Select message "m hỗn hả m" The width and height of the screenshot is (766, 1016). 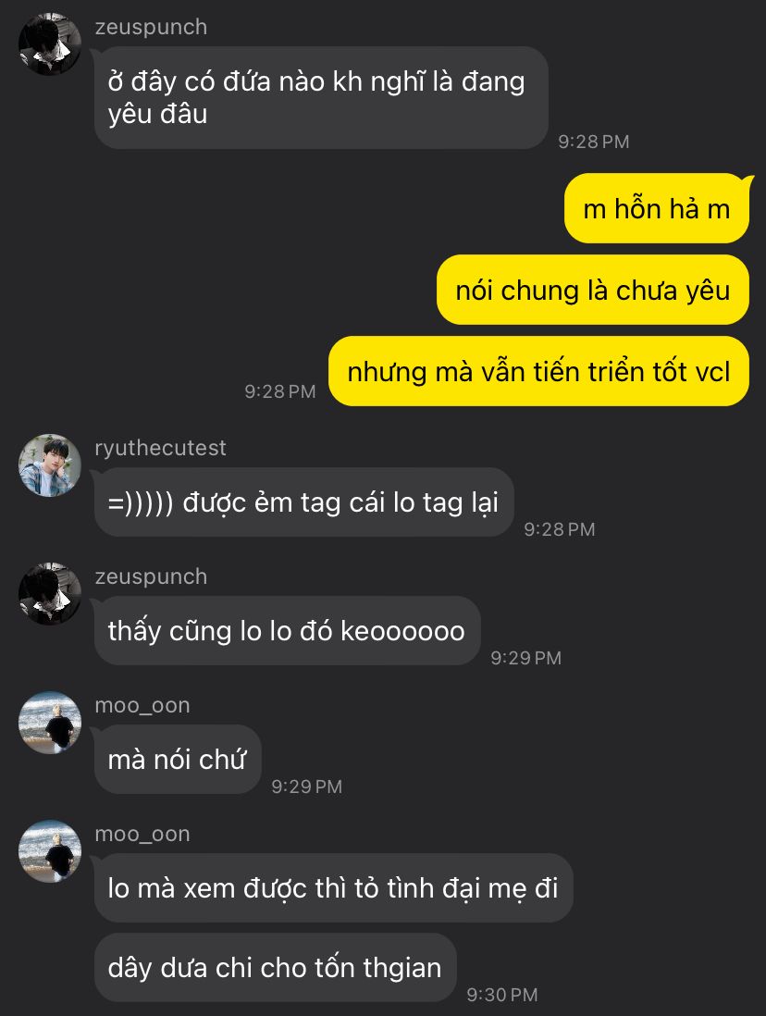pos(657,208)
